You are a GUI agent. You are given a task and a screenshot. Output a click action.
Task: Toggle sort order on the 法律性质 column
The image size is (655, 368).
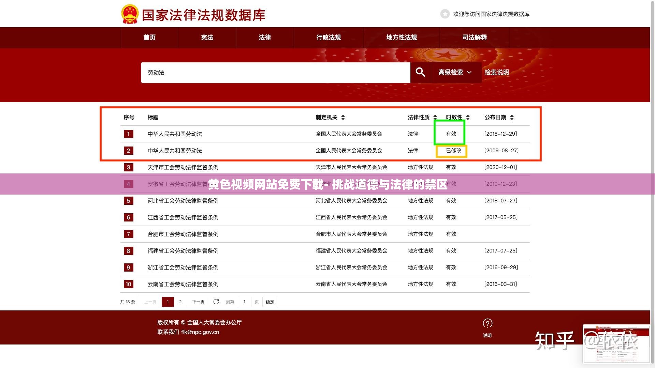435,117
